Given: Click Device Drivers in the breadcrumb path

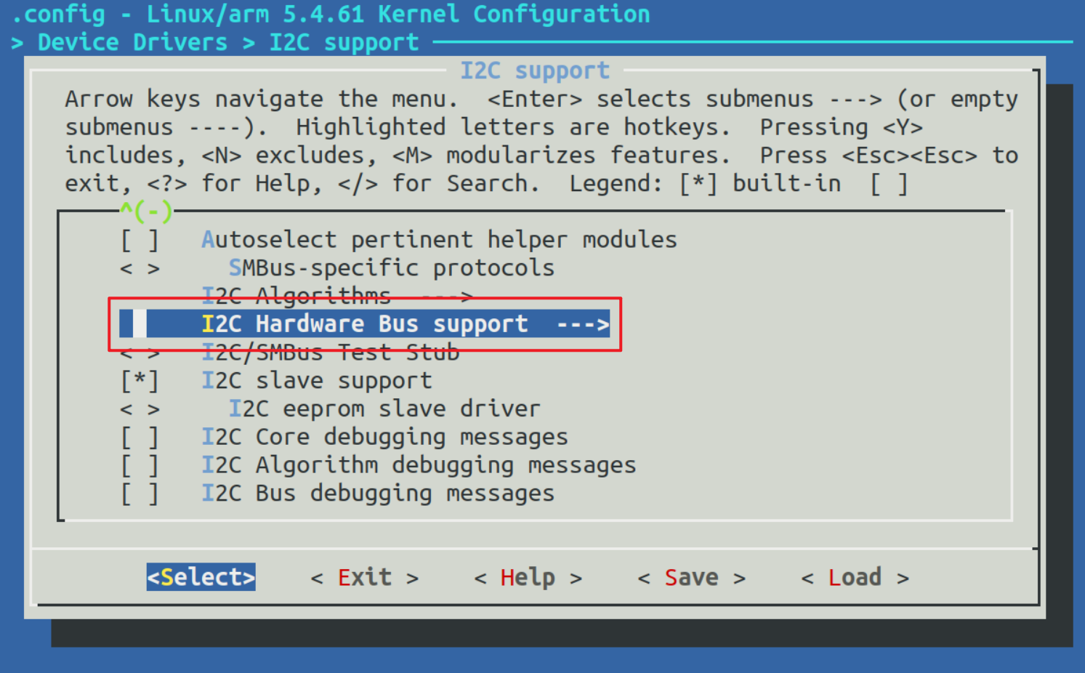Looking at the screenshot, I should (x=132, y=42).
